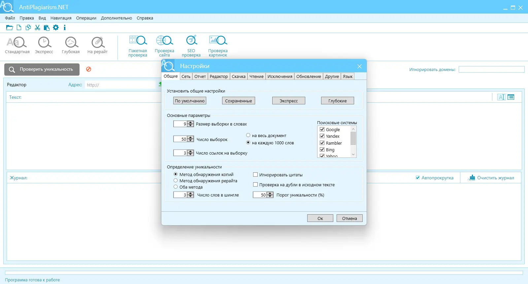Launch the Глубокая check mode

click(x=71, y=45)
